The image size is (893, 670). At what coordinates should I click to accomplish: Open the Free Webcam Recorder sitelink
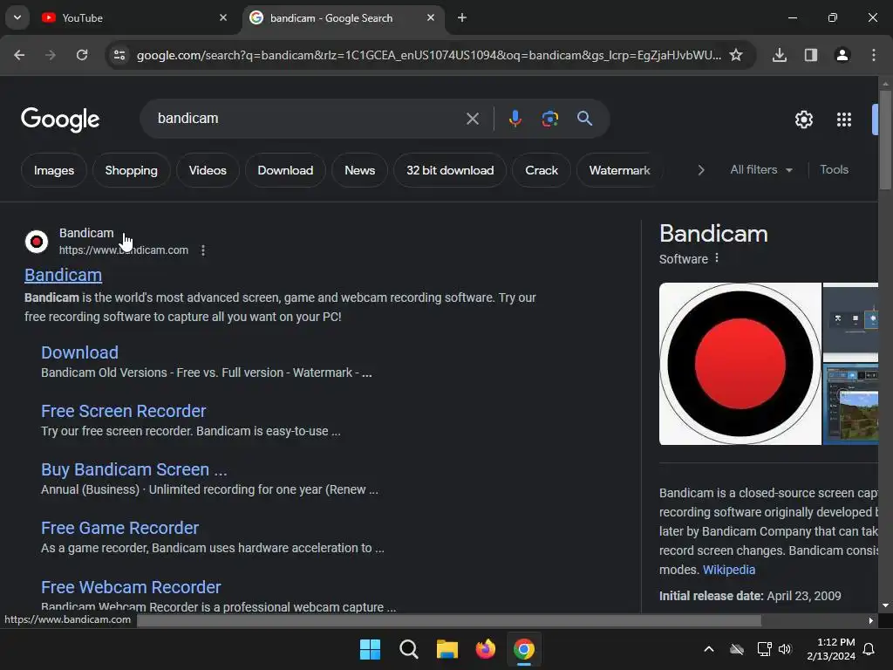coord(131,587)
